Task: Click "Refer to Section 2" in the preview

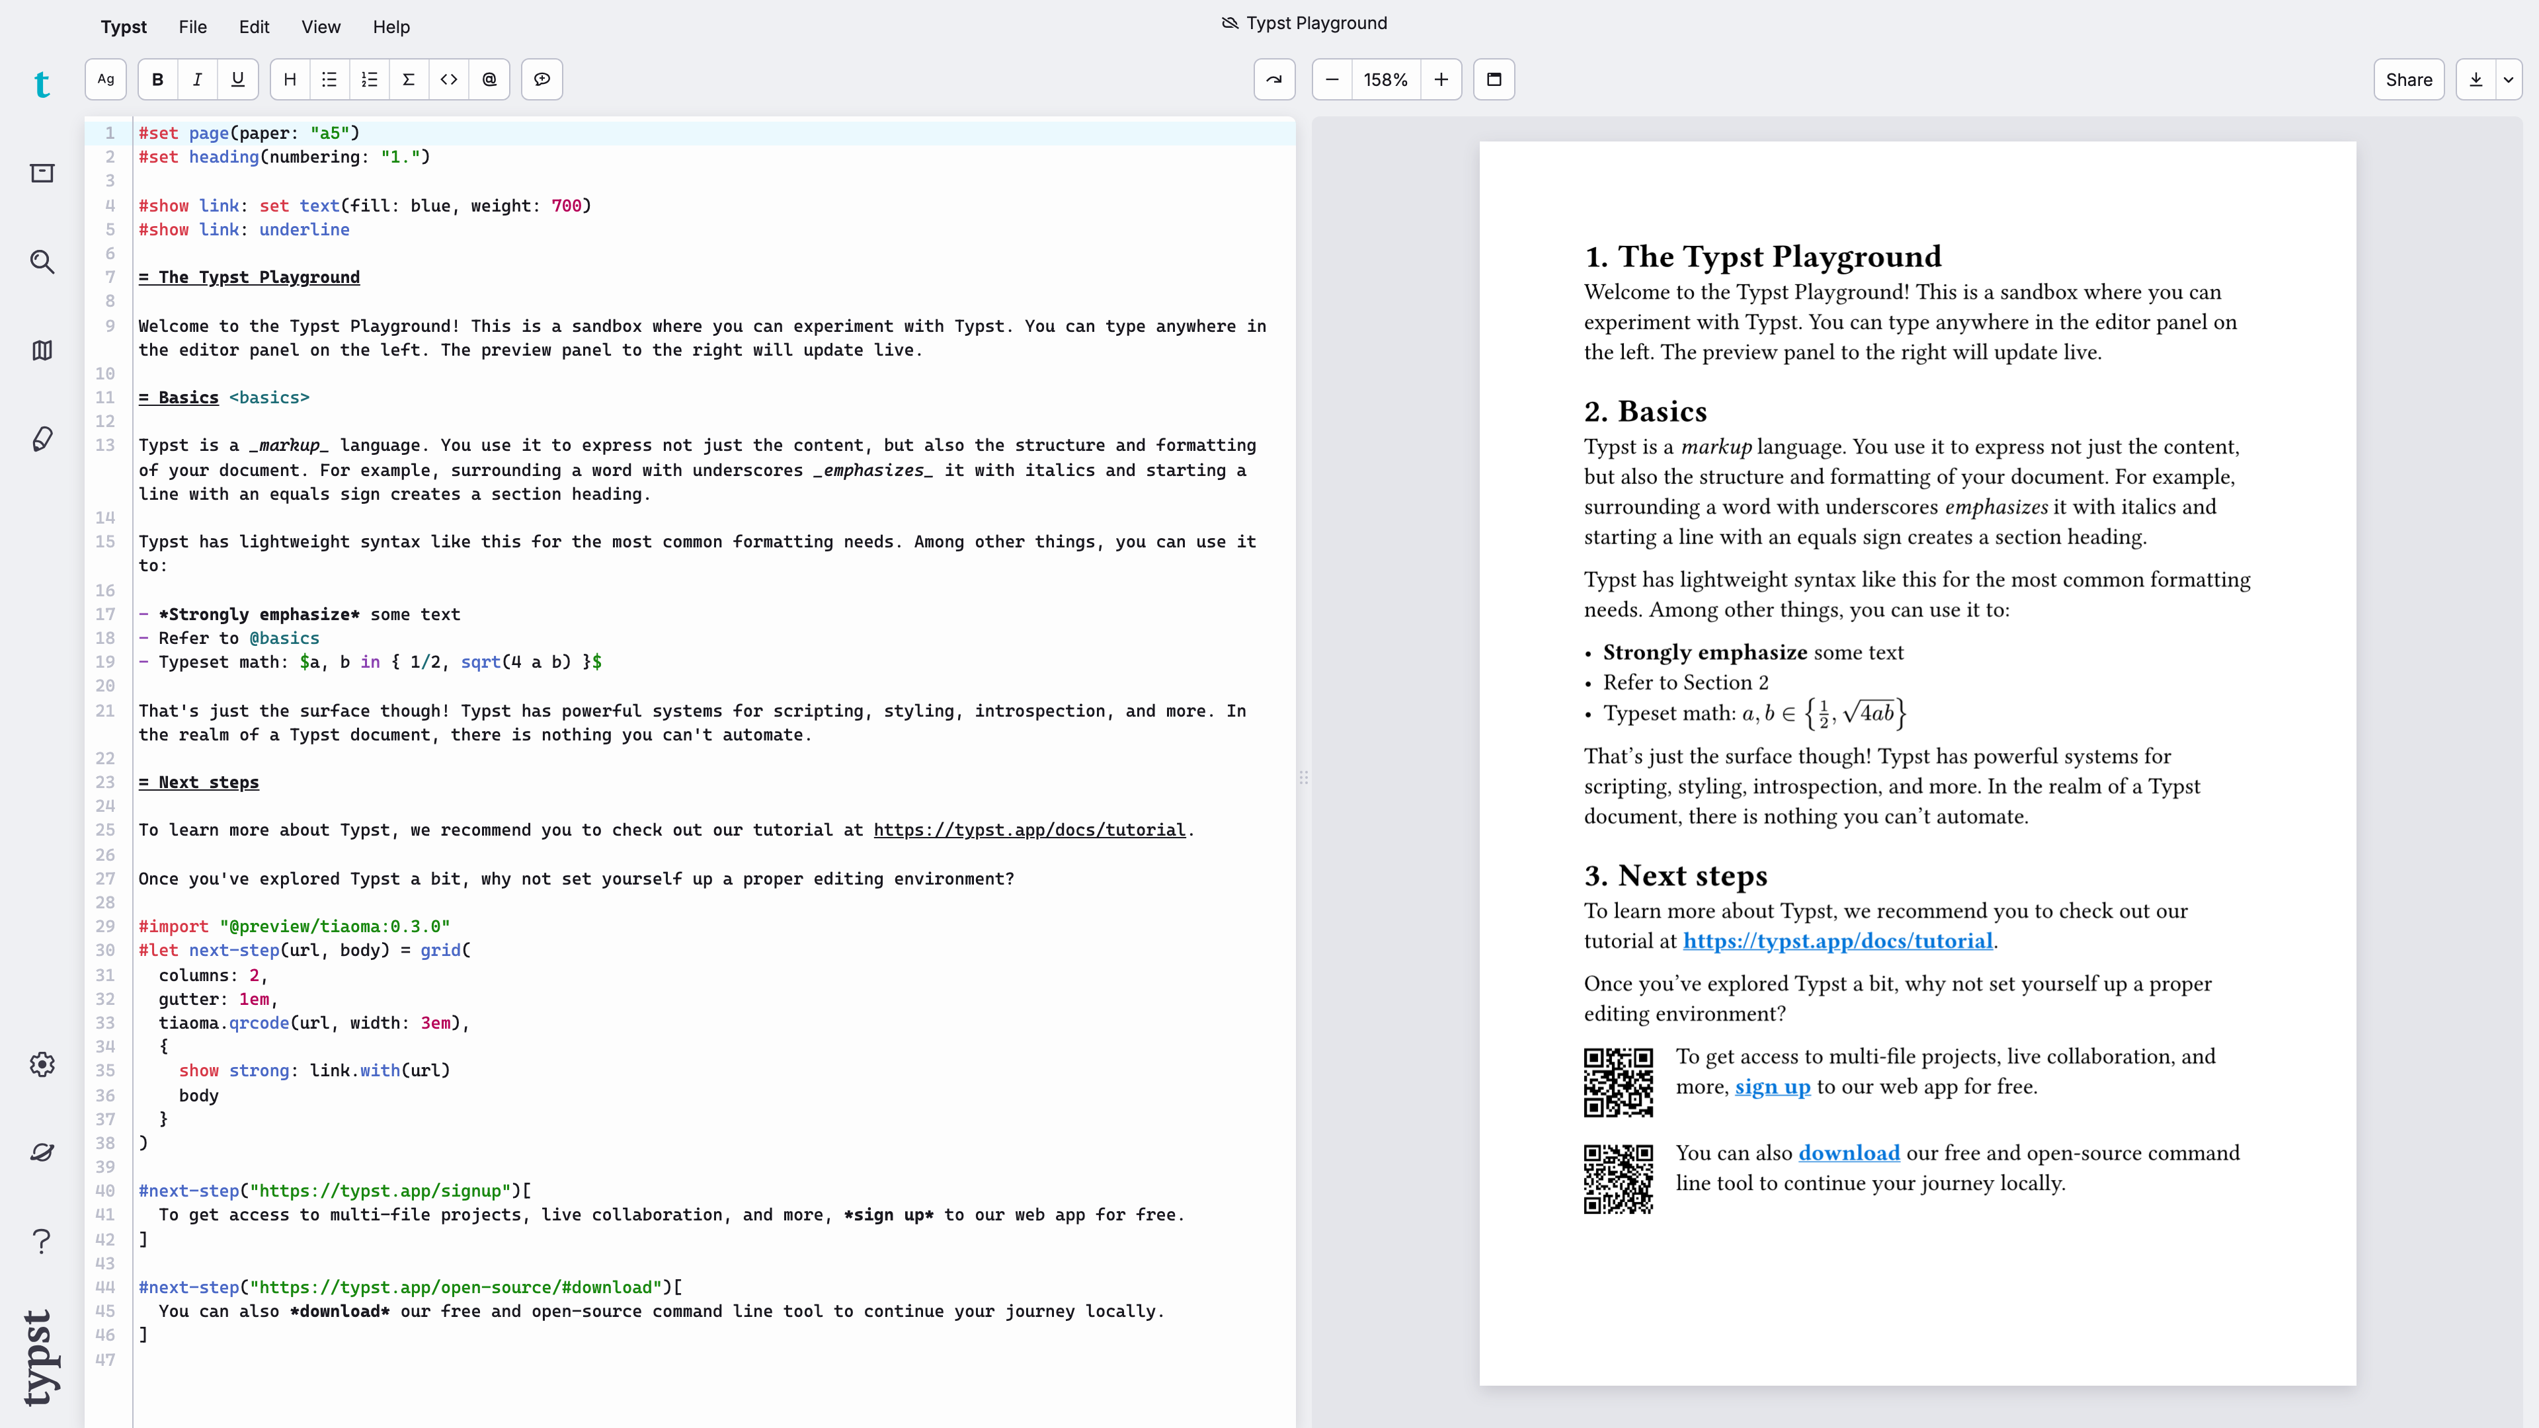Action: pos(1685,683)
